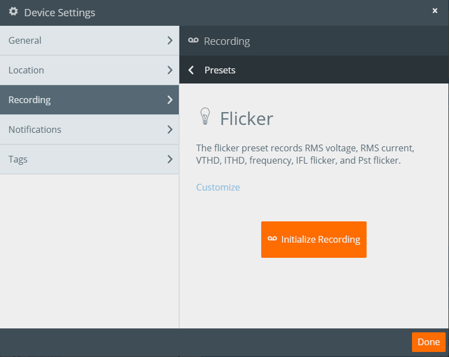Click the Customize link for the Flicker preset
This screenshot has width=449, height=357.
tap(218, 187)
